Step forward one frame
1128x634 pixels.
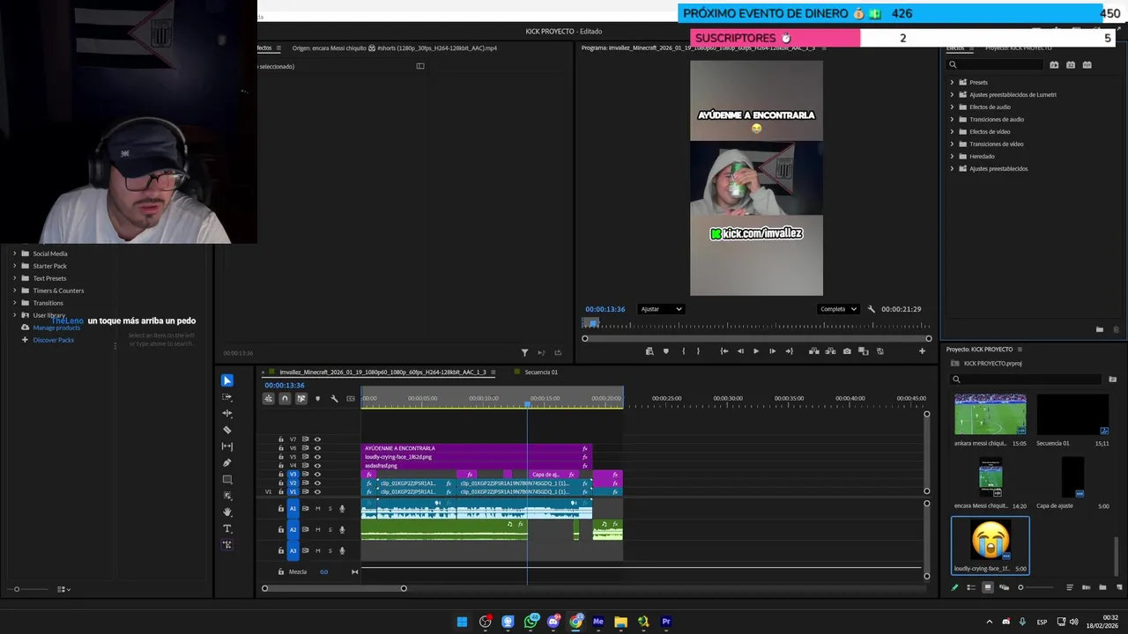[x=772, y=351]
